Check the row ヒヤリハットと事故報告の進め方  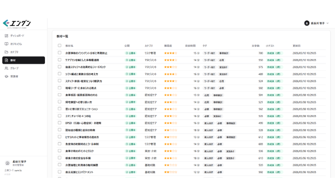tap(60, 137)
